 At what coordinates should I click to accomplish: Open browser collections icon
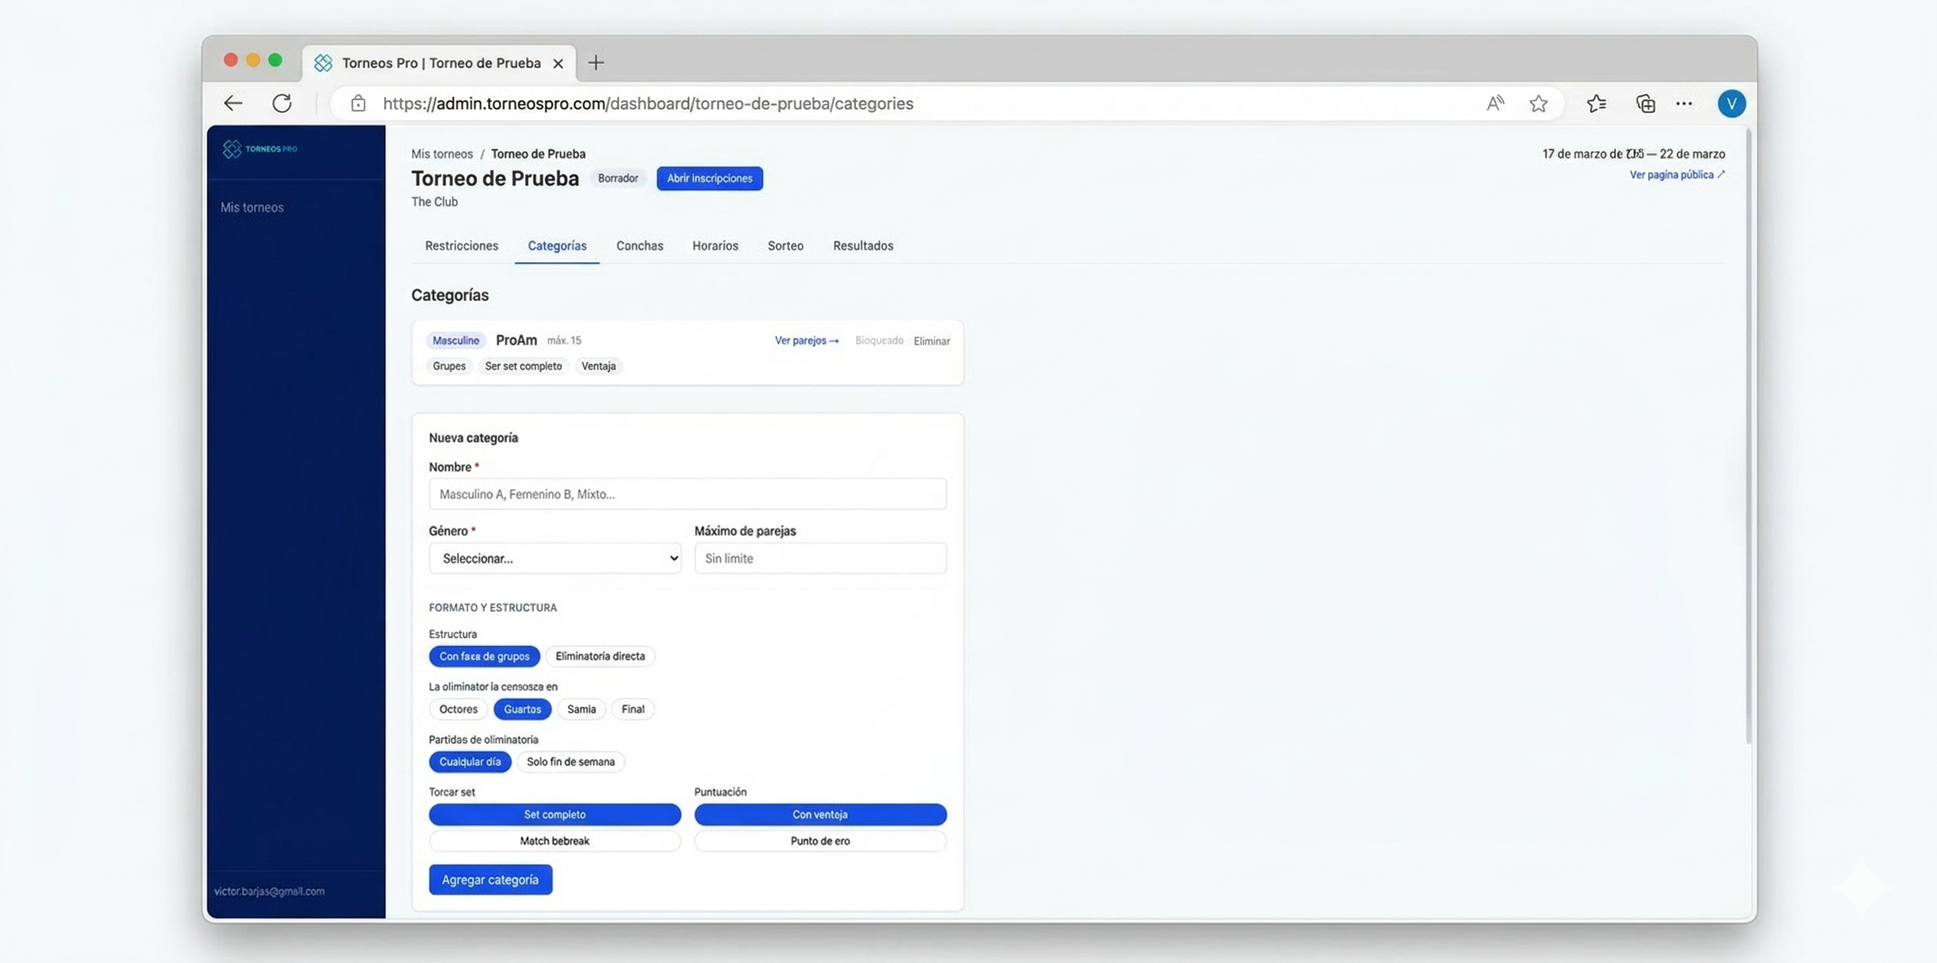[x=1645, y=104]
